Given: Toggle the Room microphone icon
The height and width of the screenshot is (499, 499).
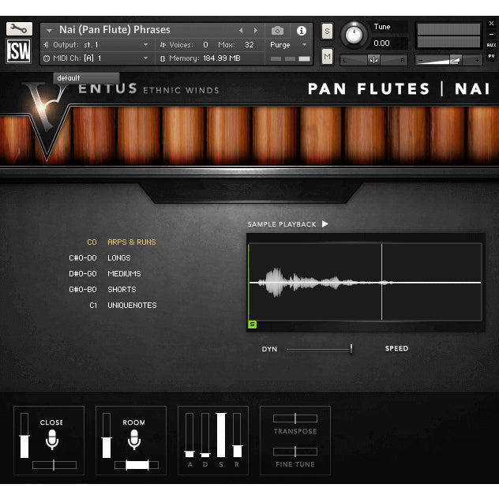Looking at the screenshot, I should (x=134, y=440).
